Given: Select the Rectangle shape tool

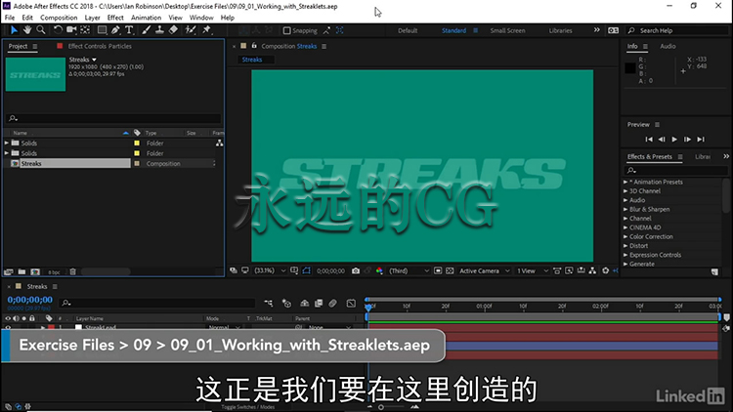Looking at the screenshot, I should (102, 30).
